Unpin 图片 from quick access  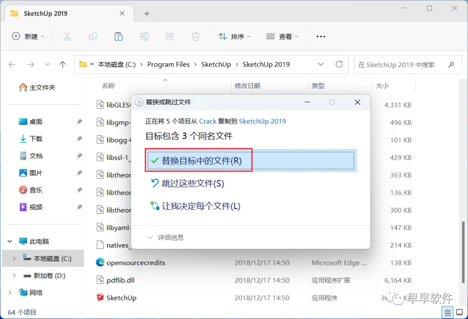tap(79, 173)
